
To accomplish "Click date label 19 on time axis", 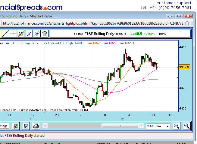I will tap(33, 115).
